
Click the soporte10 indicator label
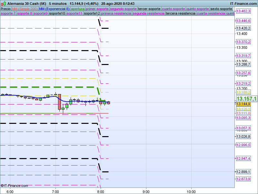tap(57, 14)
